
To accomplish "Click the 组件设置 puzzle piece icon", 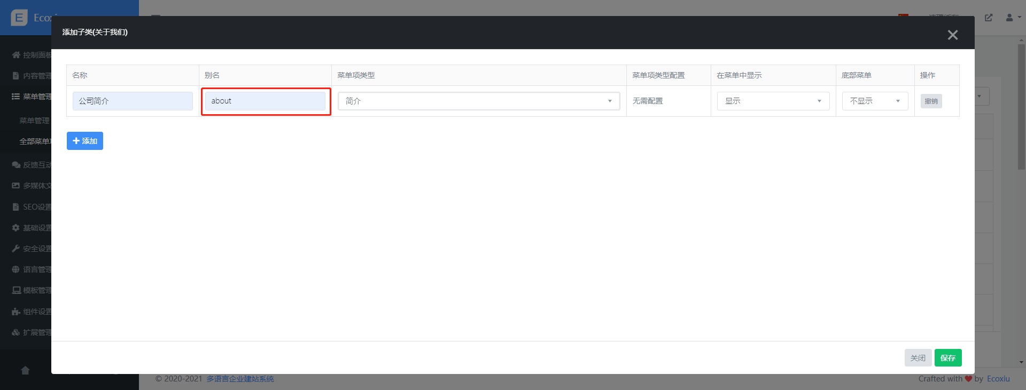I will click(x=16, y=312).
